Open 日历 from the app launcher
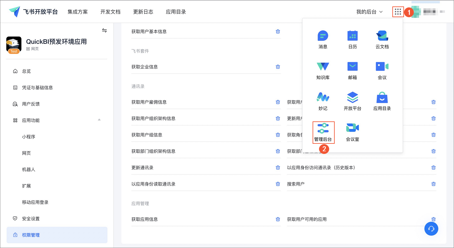454x248 pixels. pos(352,40)
